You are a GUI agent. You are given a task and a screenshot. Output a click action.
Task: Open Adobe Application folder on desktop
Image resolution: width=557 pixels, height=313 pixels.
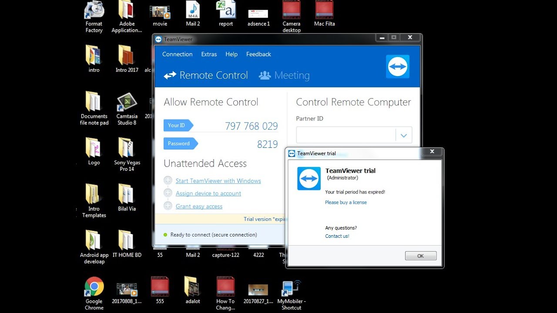coord(127,17)
